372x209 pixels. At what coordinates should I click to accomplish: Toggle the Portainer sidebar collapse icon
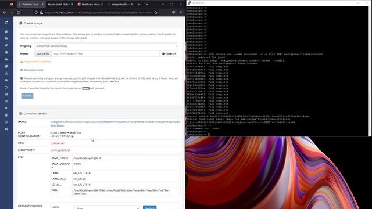pyautogui.click(x=6, y=22)
